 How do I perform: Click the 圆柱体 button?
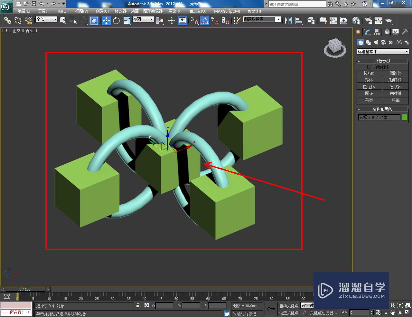[369, 87]
